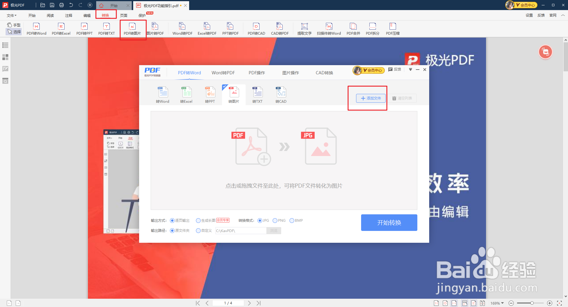Switch to PDF操作 tab in dialog

pyautogui.click(x=257, y=73)
